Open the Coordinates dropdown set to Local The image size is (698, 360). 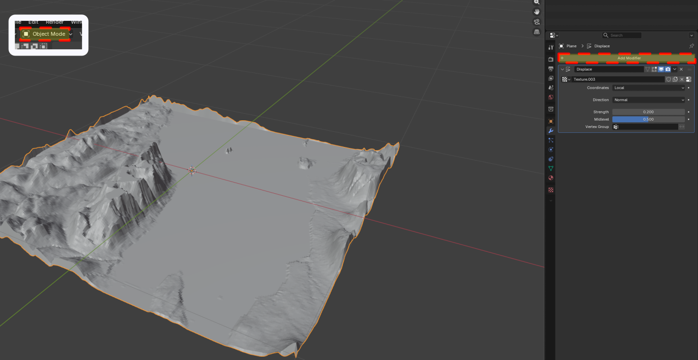pyautogui.click(x=649, y=88)
